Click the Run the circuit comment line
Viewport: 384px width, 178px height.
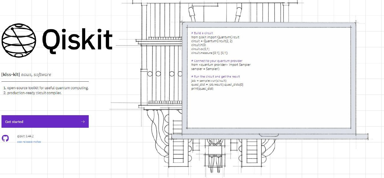coord(215,77)
